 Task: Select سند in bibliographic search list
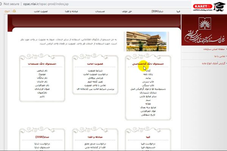(148, 100)
